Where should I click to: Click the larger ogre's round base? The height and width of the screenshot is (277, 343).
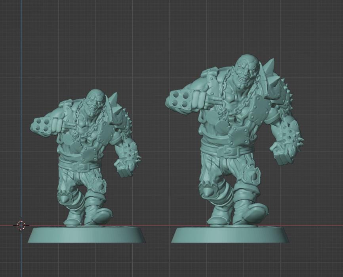click(x=230, y=235)
